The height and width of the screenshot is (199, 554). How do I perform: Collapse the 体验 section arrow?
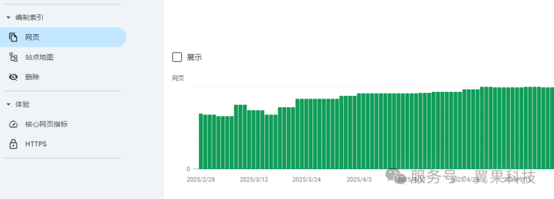[9, 105]
